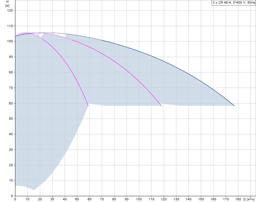Viewport: 256px width, 202px height.
Task: Click the y-axis value 10
Action: [x=11, y=181]
